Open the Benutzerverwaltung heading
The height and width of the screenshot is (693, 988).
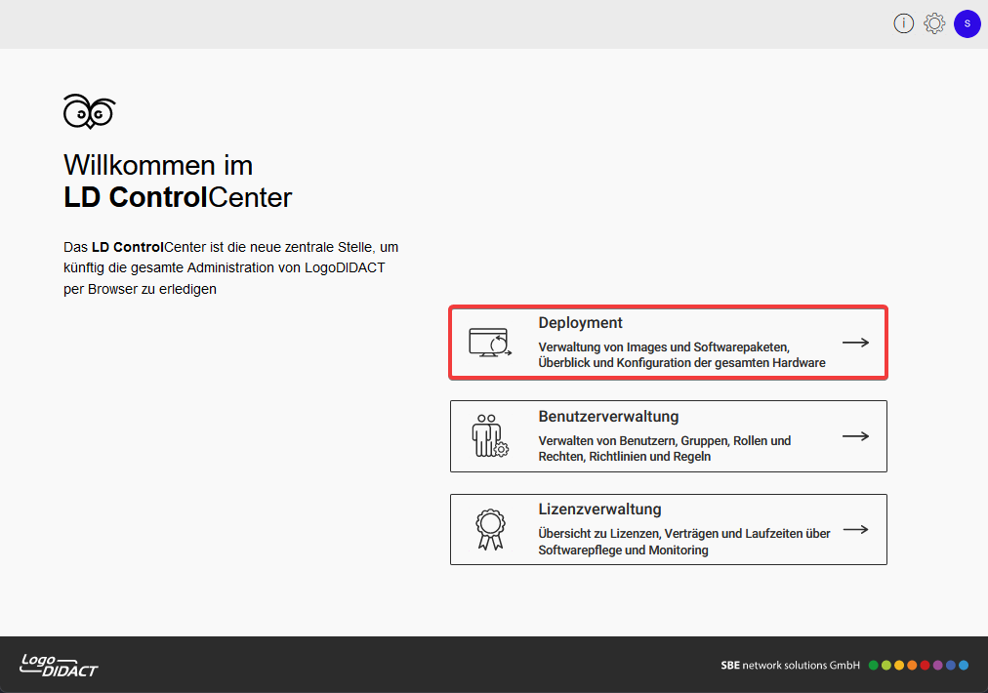(x=608, y=417)
